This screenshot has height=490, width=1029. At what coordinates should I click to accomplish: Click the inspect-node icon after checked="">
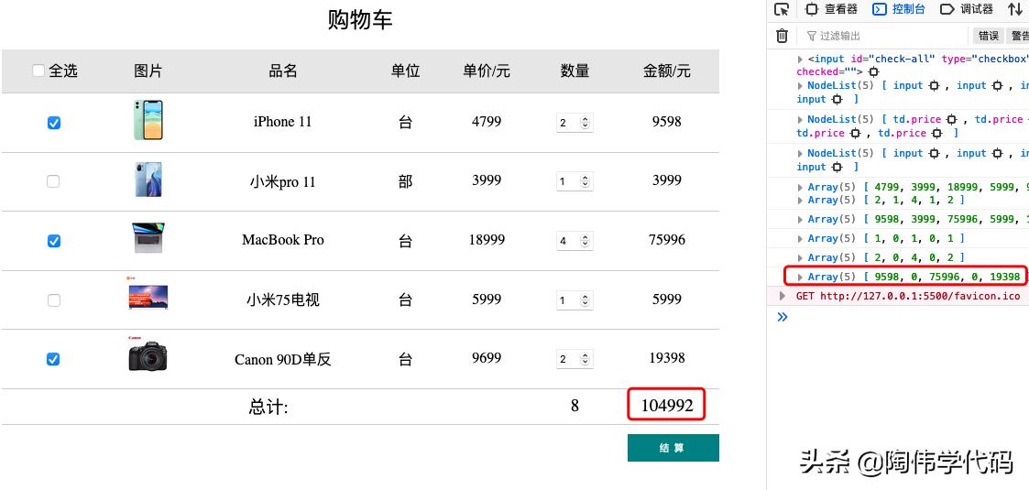873,72
